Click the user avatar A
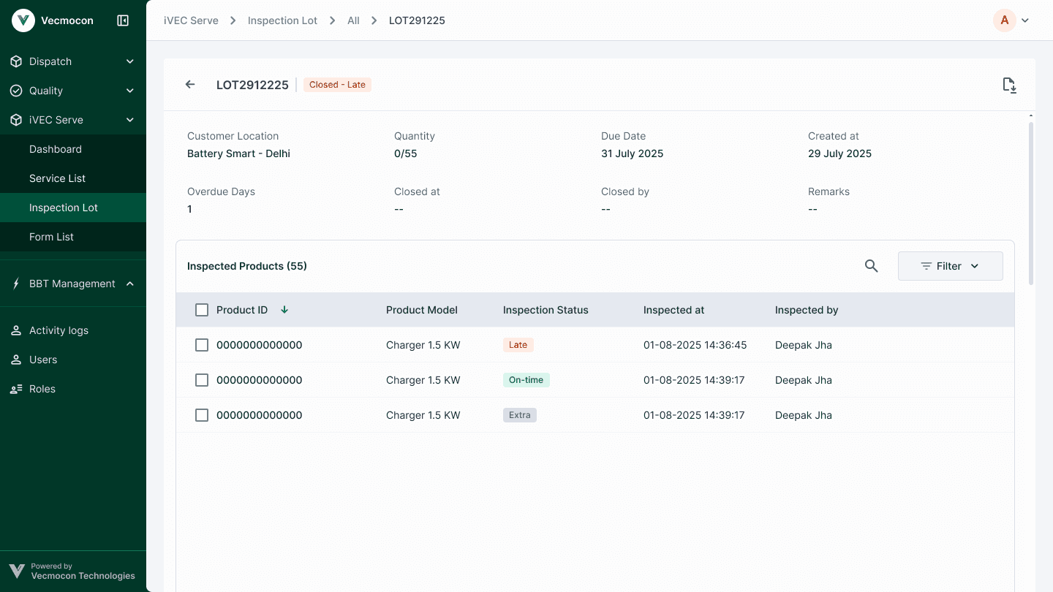 (x=1005, y=20)
